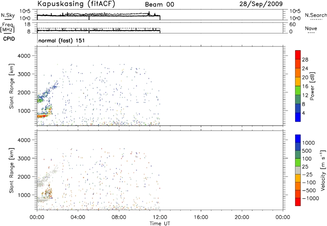Screen dimensions: 327x226
Task: Select the "Freq. [MHz]" axis label
Action: 7,27
